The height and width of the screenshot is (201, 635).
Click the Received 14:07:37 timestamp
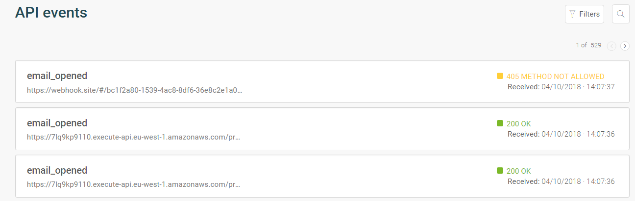pyautogui.click(x=561, y=87)
